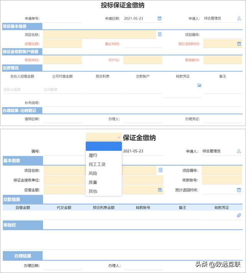Click person picker icon beside 申请人 in top form
This screenshot has width=246, height=273.
coord(239,18)
